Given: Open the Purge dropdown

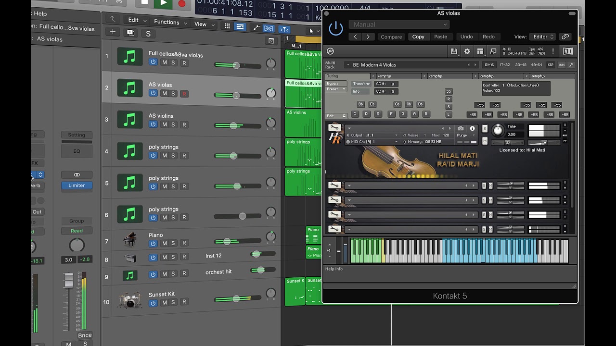Looking at the screenshot, I should [466, 136].
